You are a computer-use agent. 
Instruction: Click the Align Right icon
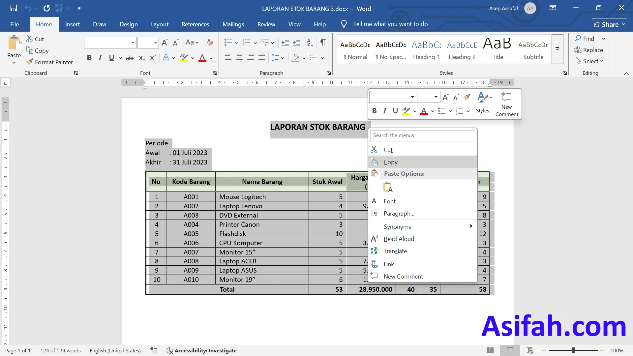(x=251, y=58)
